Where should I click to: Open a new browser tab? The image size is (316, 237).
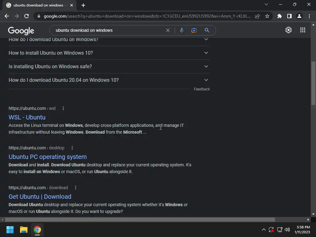click(x=83, y=5)
